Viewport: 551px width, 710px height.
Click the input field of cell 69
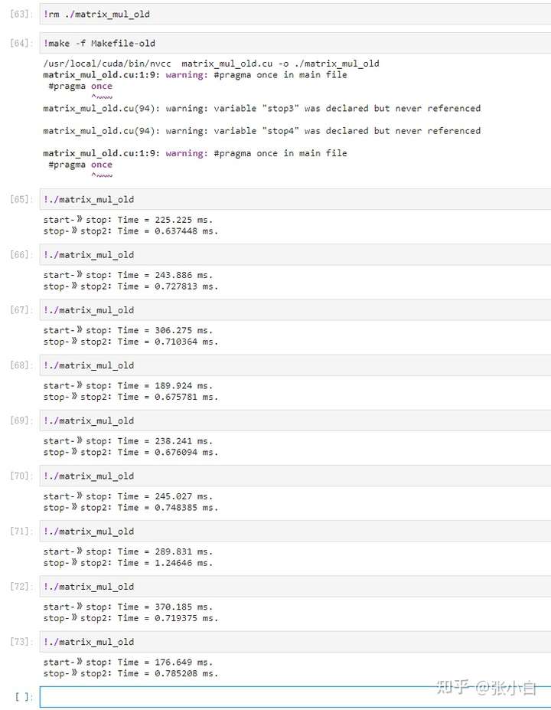[x=295, y=420]
